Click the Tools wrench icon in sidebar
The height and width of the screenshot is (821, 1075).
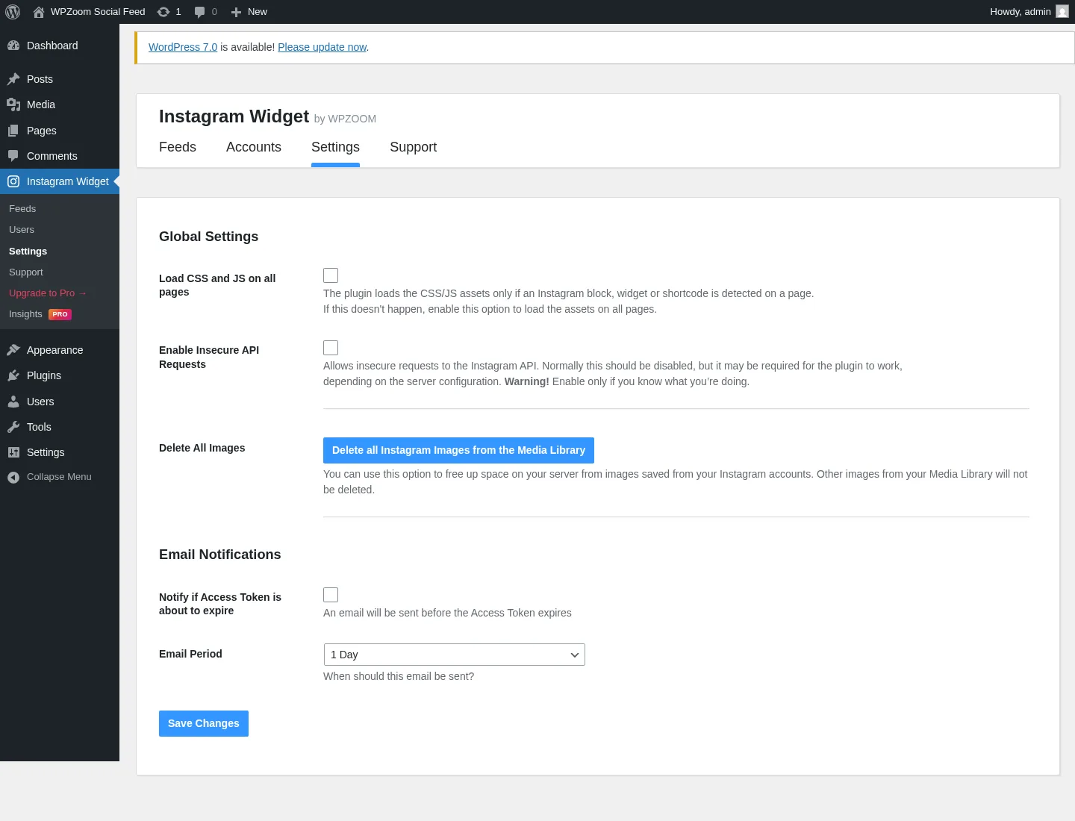pyautogui.click(x=13, y=427)
